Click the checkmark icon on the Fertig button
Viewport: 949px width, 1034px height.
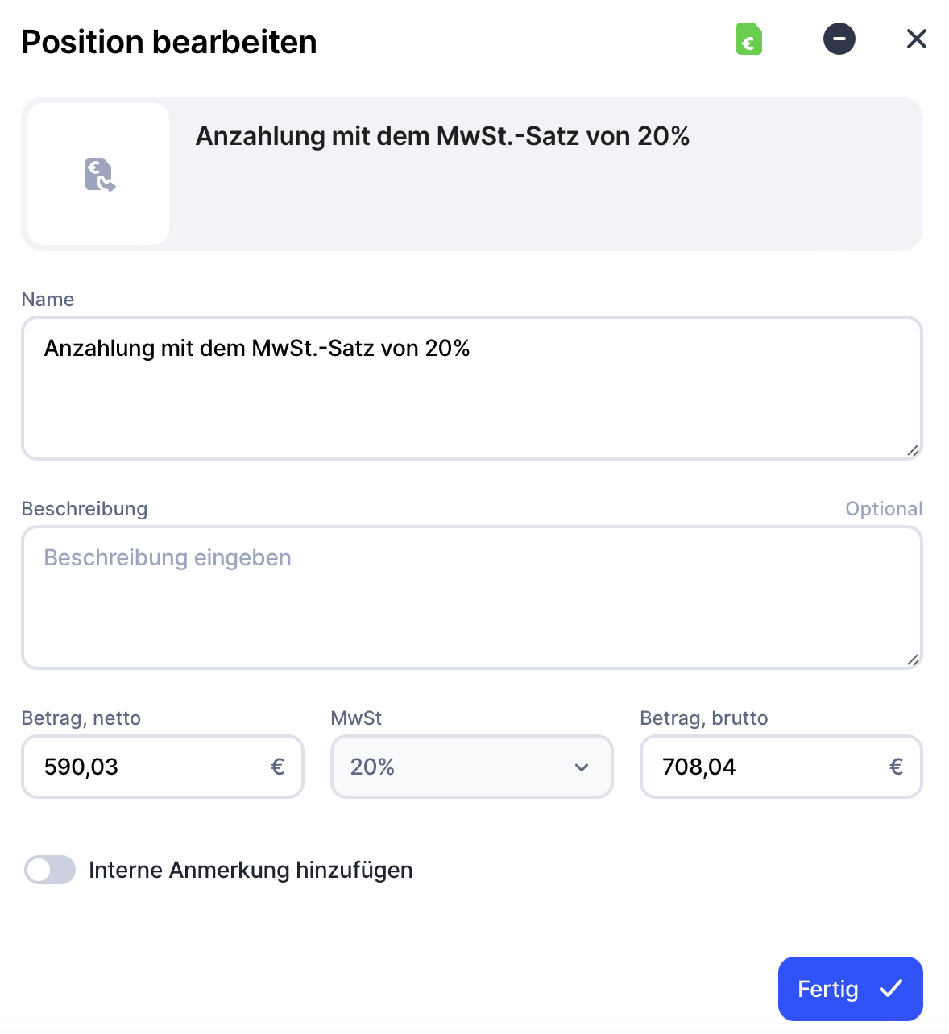point(890,989)
